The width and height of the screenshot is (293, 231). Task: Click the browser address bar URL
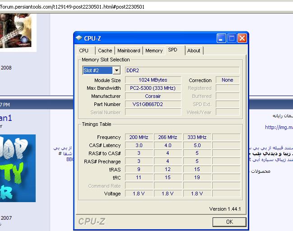pyautogui.click(x=72, y=7)
